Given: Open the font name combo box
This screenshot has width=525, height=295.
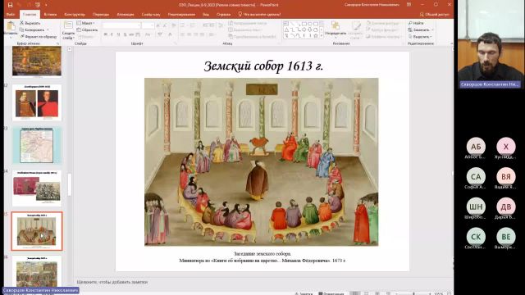Looking at the screenshot, I should (121, 25).
